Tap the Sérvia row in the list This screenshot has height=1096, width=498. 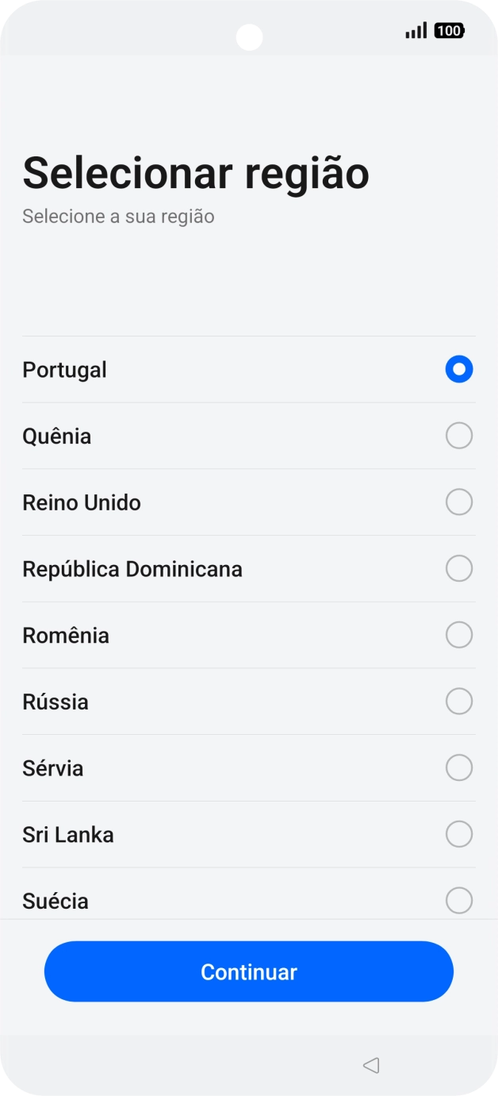point(52,767)
